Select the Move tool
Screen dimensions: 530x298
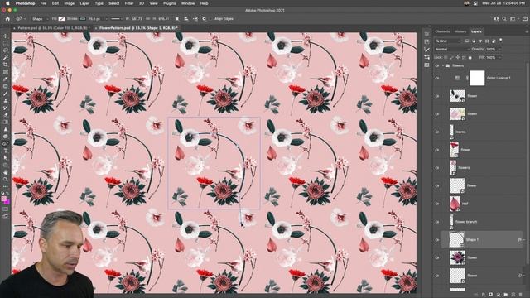6,36
